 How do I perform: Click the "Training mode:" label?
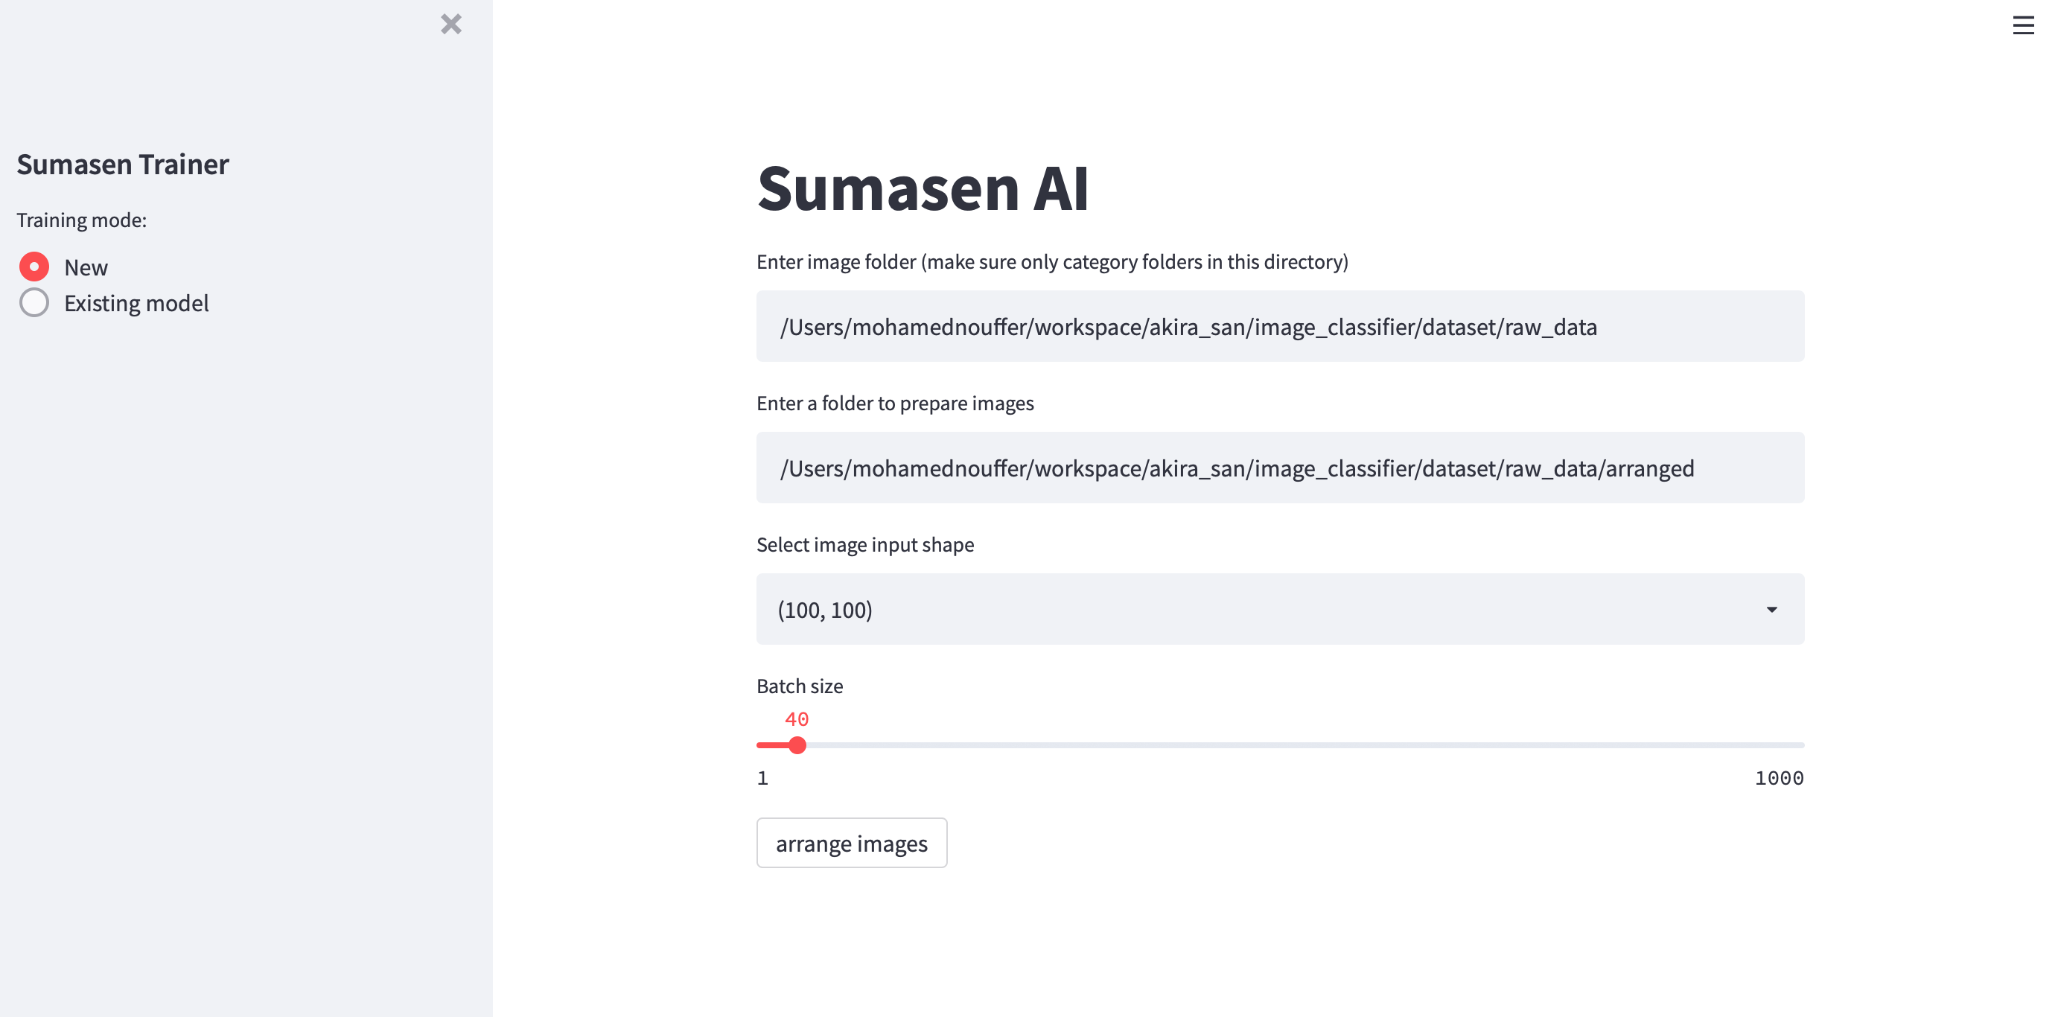tap(81, 220)
